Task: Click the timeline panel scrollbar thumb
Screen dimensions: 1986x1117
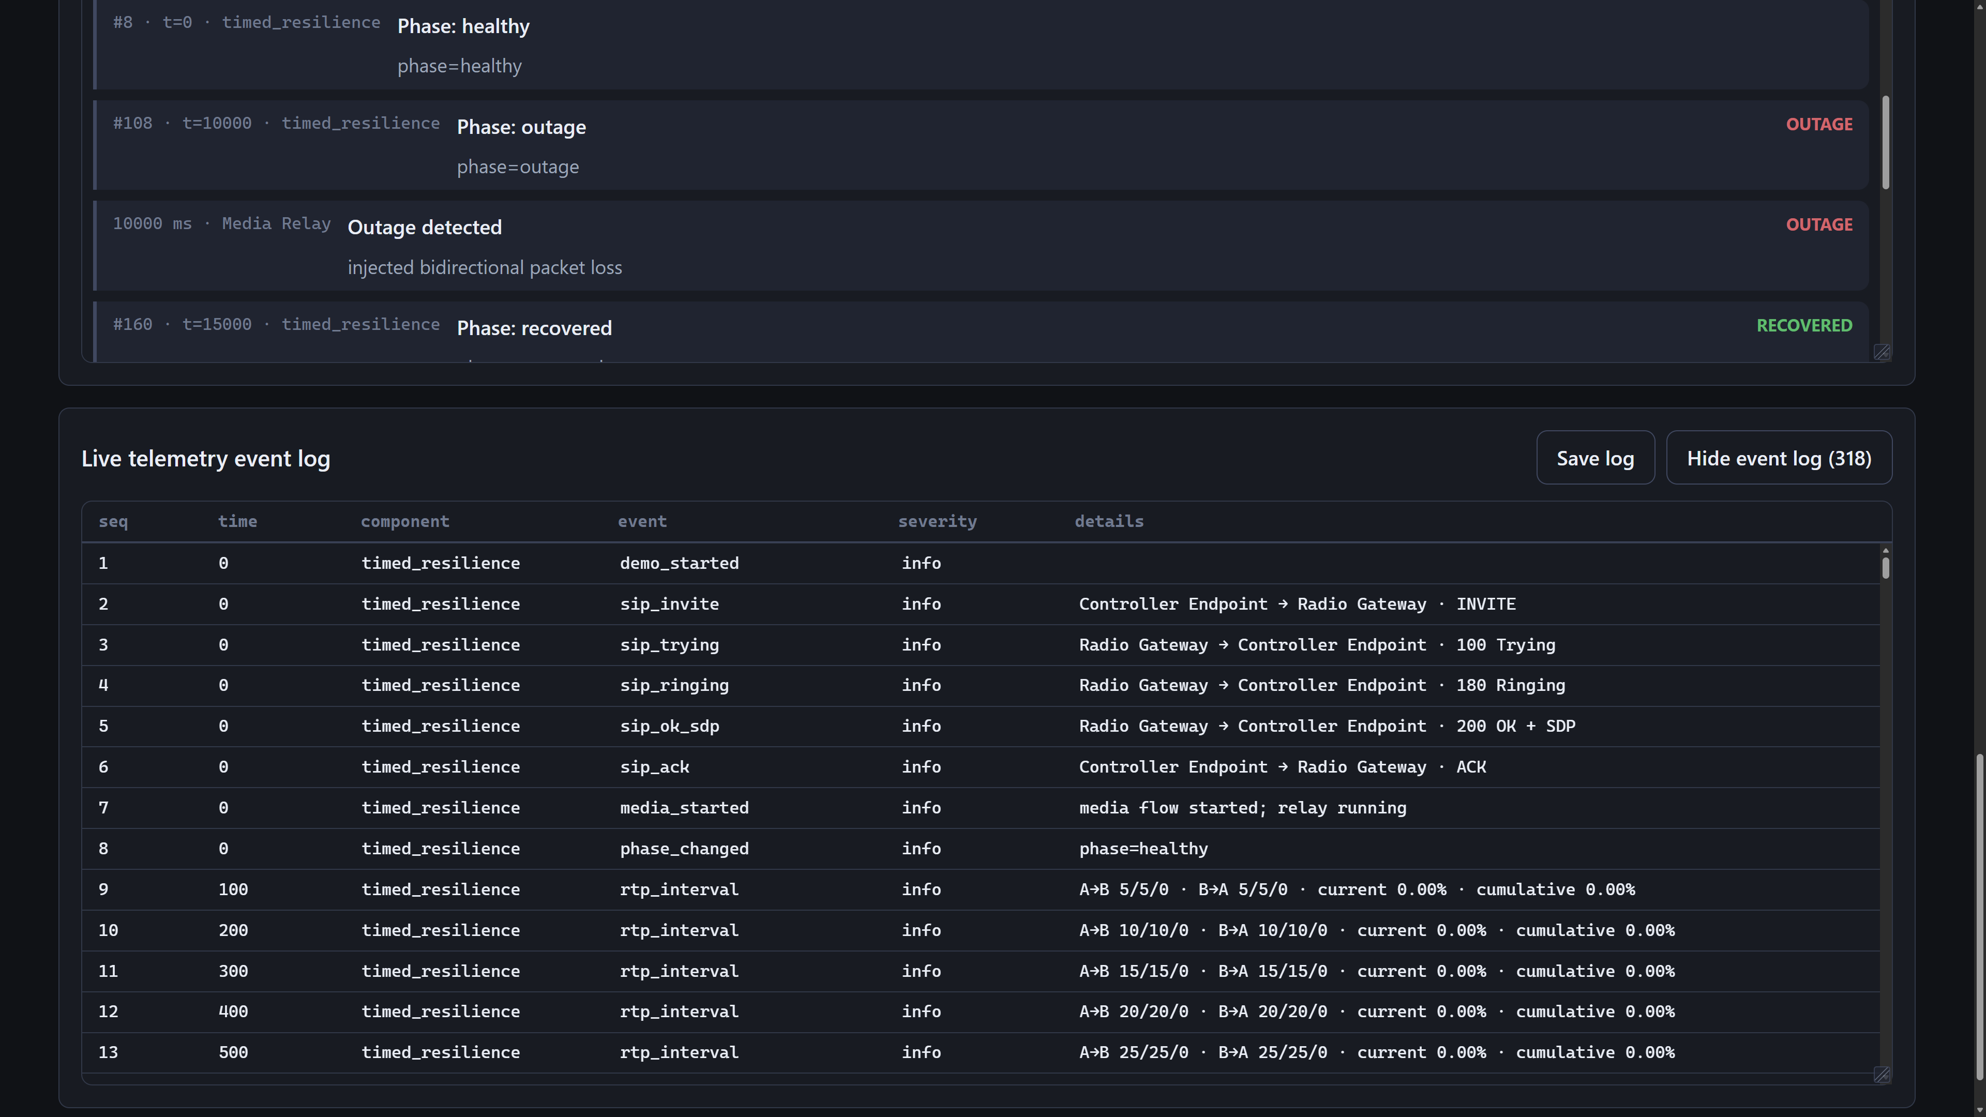Action: pyautogui.click(x=1886, y=143)
